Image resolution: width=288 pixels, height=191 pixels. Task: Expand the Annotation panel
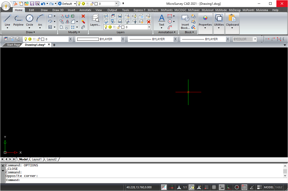pyautogui.click(x=167, y=32)
